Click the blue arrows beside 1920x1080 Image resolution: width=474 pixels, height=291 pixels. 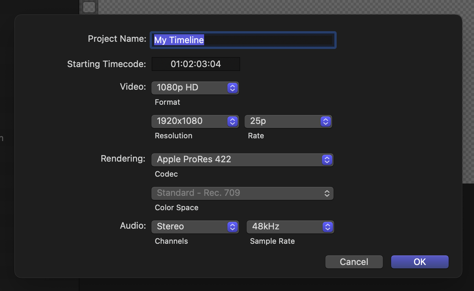[x=232, y=122]
